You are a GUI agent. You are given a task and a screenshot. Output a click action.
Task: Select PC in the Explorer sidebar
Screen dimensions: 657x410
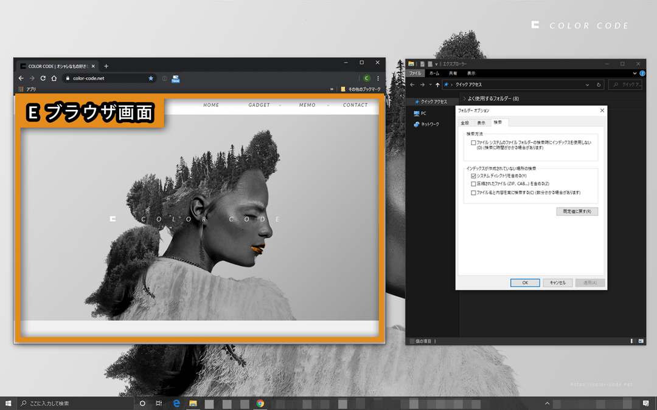420,114
